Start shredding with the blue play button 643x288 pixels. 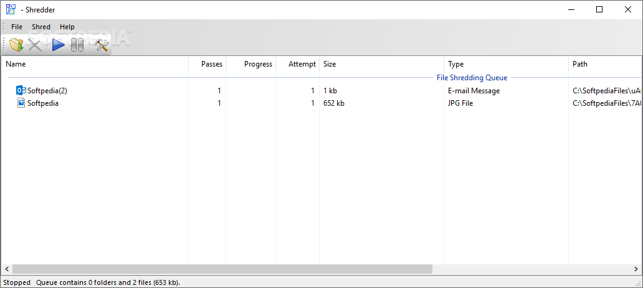tap(58, 45)
